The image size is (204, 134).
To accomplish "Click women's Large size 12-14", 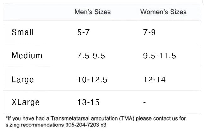I will [154, 79].
